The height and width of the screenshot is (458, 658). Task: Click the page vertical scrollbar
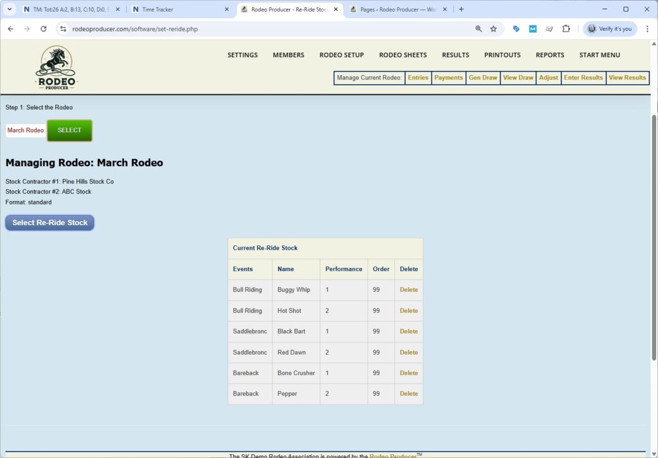pos(654,238)
